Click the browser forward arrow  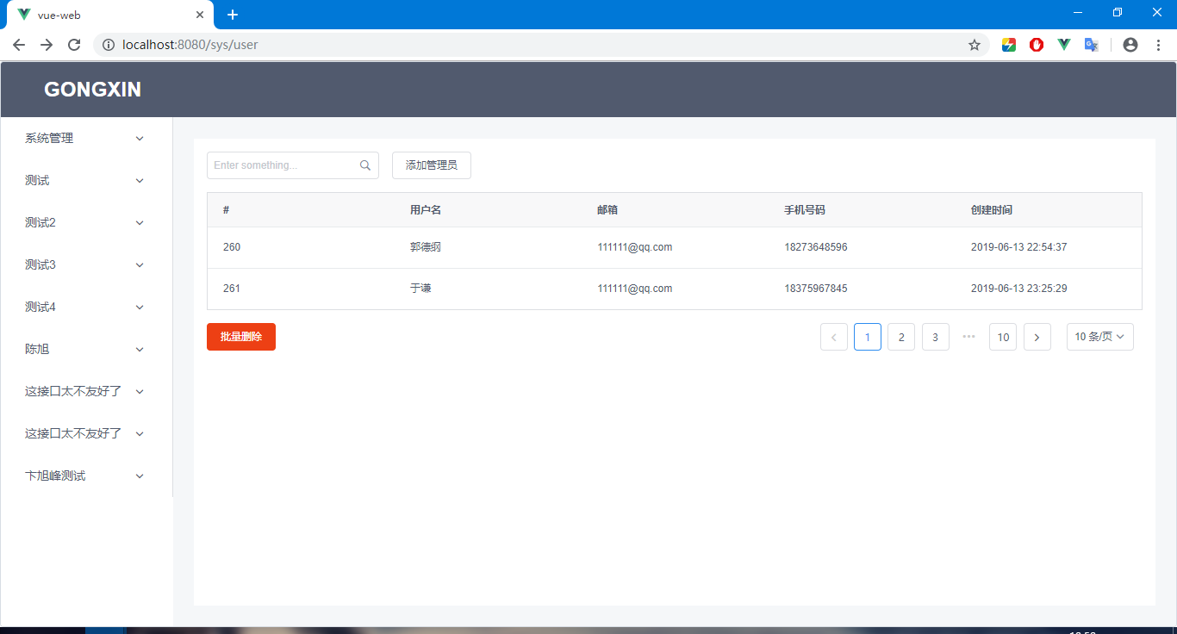pyautogui.click(x=47, y=45)
